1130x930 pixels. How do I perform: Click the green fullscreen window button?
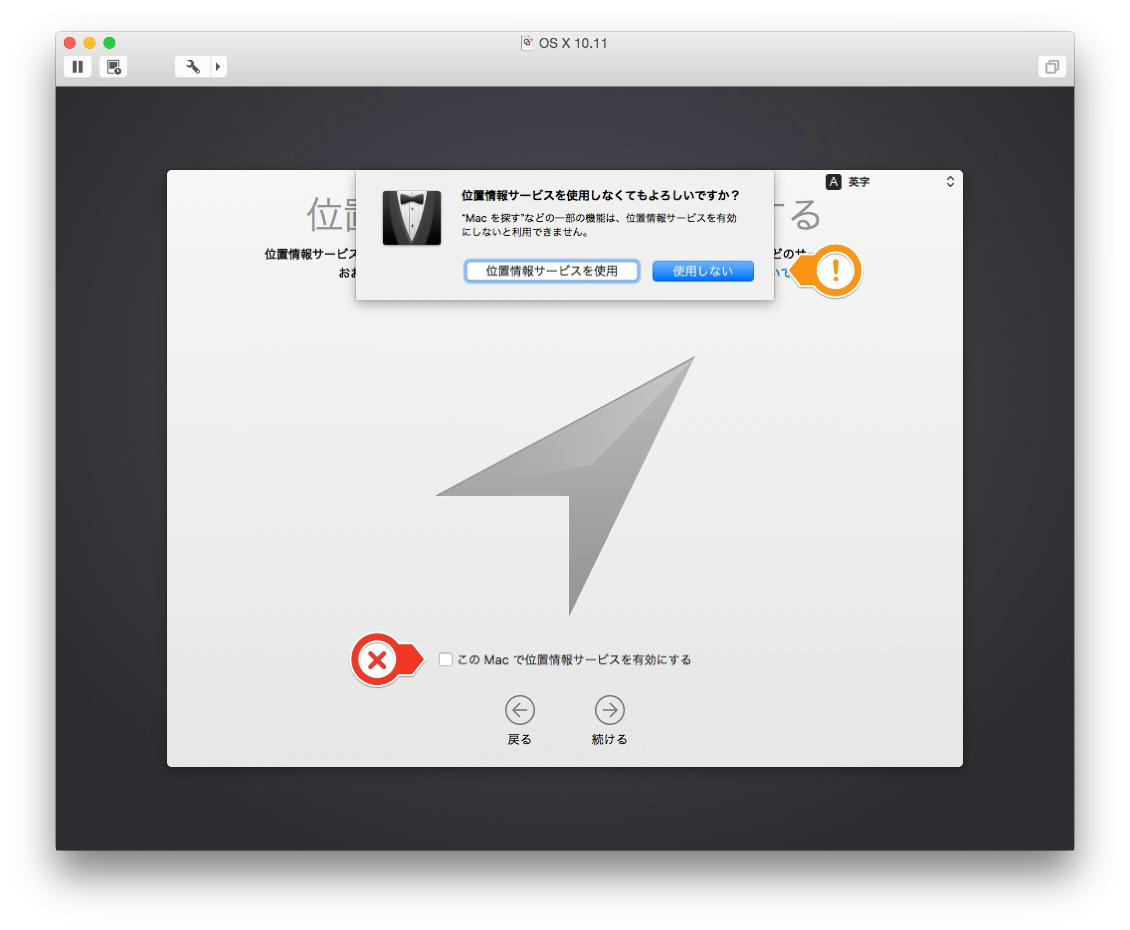click(x=109, y=43)
